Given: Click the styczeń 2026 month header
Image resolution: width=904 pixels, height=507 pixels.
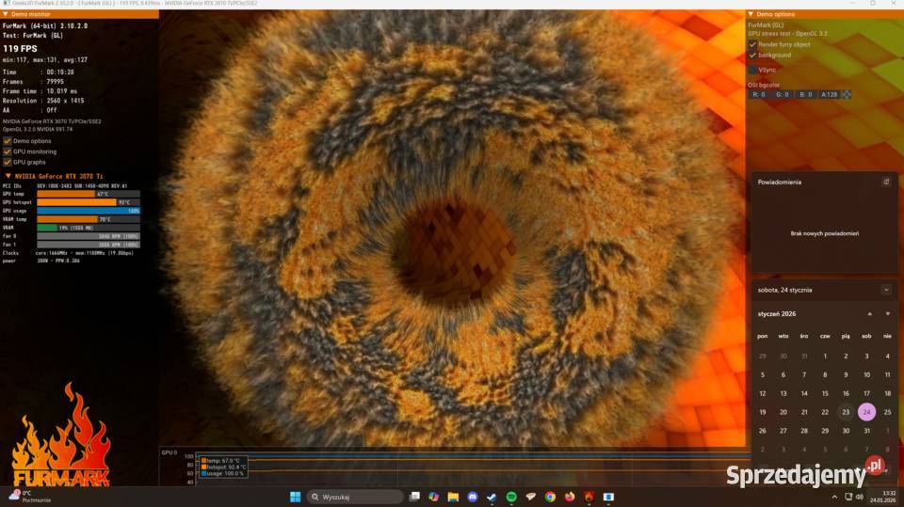Looking at the screenshot, I should (x=777, y=314).
